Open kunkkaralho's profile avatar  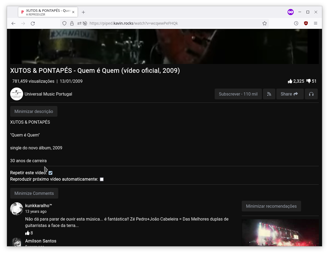pos(17,209)
